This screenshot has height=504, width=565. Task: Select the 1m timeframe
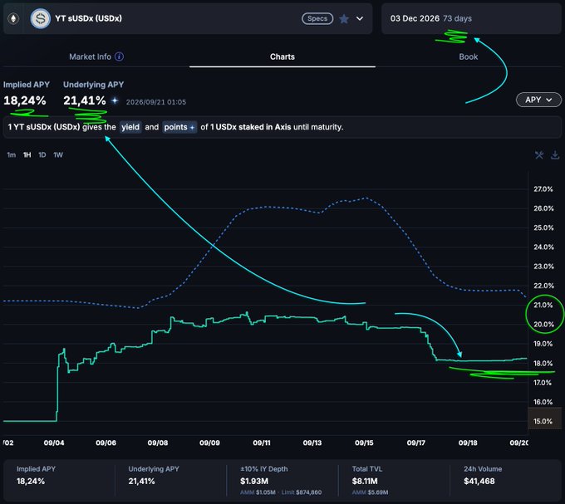pos(11,154)
